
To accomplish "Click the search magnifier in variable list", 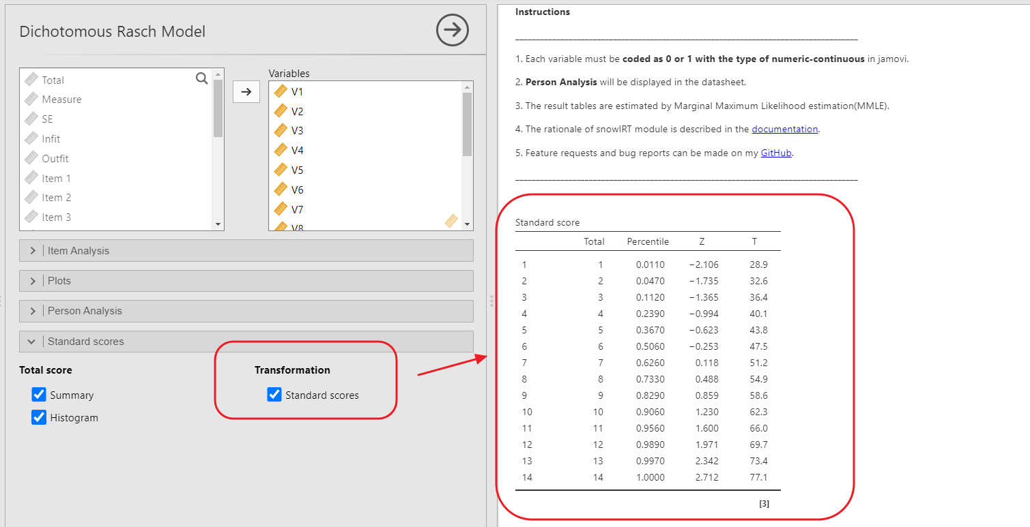I will (202, 79).
